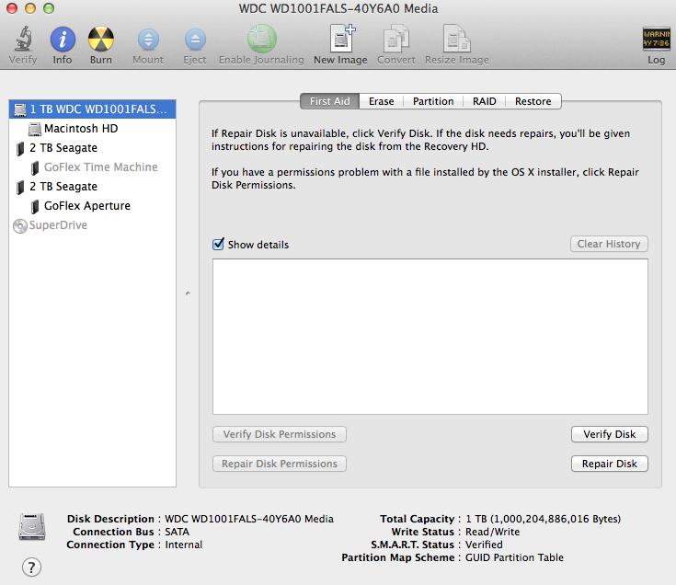The width and height of the screenshot is (676, 585).
Task: Select the SuperDrive entry
Action: [92, 225]
